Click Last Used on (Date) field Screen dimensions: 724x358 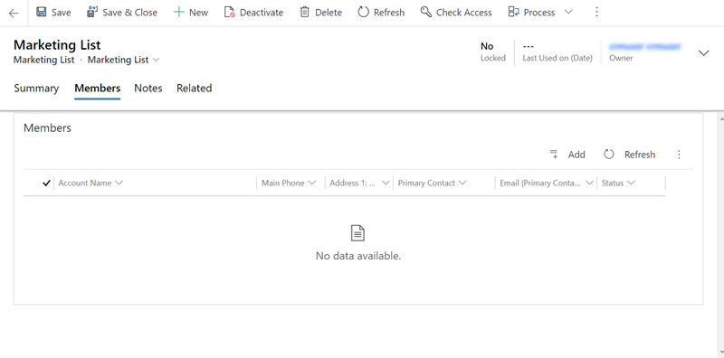pyautogui.click(x=557, y=52)
